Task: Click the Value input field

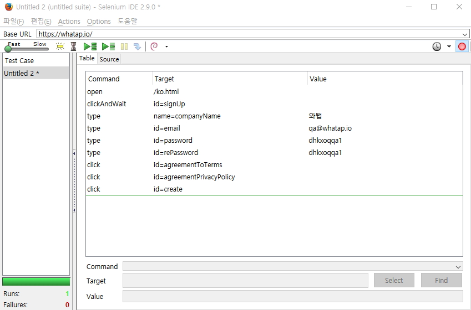Action: (x=292, y=296)
